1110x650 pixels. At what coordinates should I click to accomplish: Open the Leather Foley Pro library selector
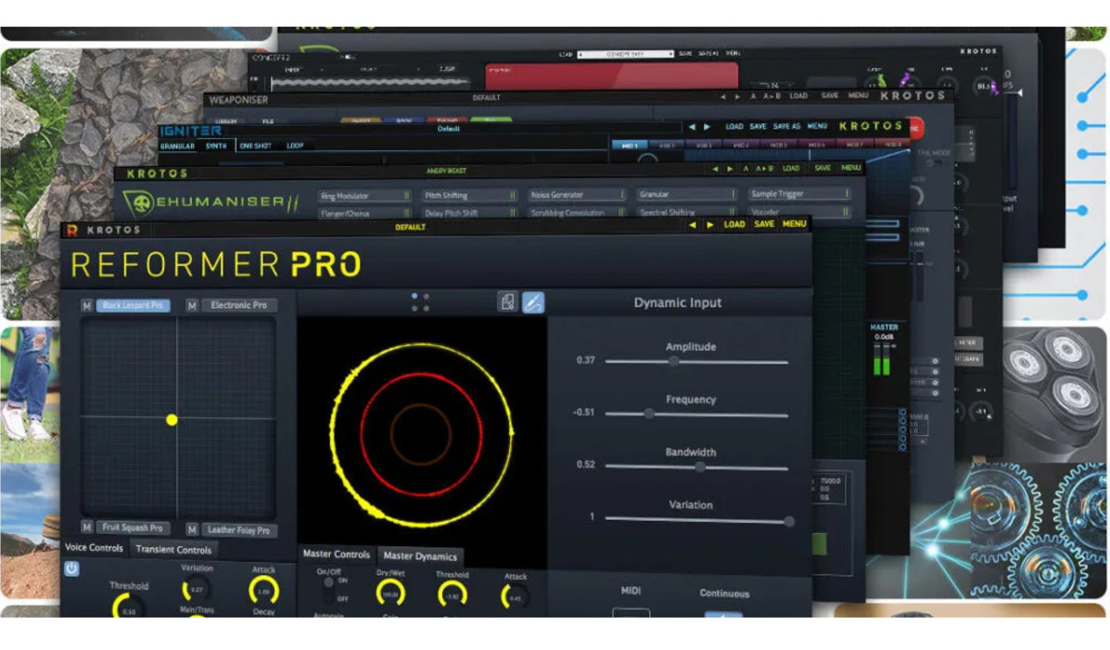(238, 530)
